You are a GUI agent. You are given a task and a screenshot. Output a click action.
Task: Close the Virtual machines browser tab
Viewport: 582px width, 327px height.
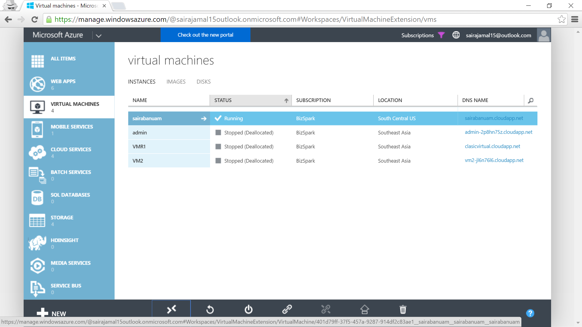pyautogui.click(x=104, y=6)
